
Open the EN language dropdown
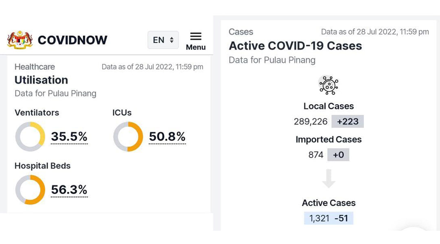[x=163, y=40]
